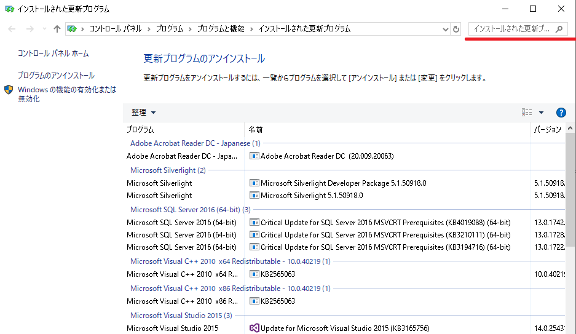The height and width of the screenshot is (334, 576).
Task: Click KB2565063 icon under x64 Redistributable
Action: point(254,274)
